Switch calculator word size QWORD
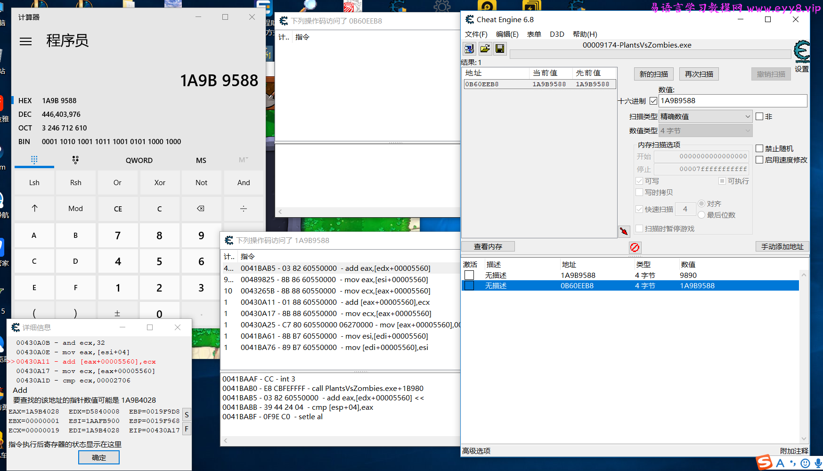The height and width of the screenshot is (471, 823). pyautogui.click(x=139, y=160)
